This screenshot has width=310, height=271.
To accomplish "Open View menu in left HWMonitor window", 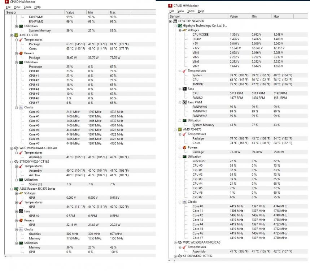I will [x=17, y=7].
